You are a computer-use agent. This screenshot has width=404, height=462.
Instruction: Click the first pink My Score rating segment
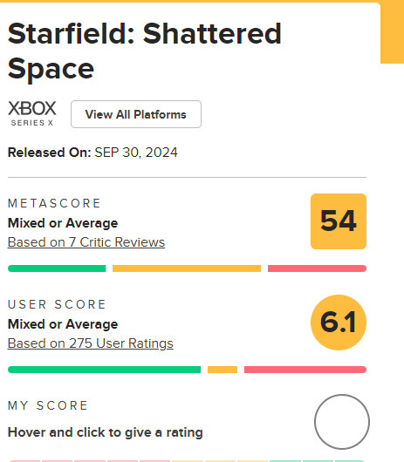[24, 461]
